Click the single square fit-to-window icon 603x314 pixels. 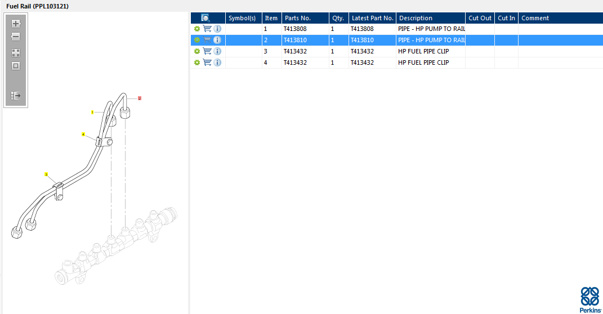(x=16, y=66)
